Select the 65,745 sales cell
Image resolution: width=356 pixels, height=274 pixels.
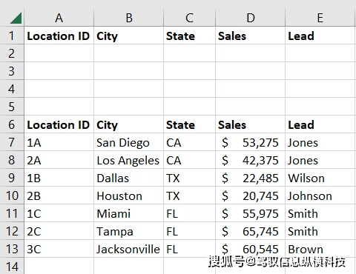click(250, 231)
